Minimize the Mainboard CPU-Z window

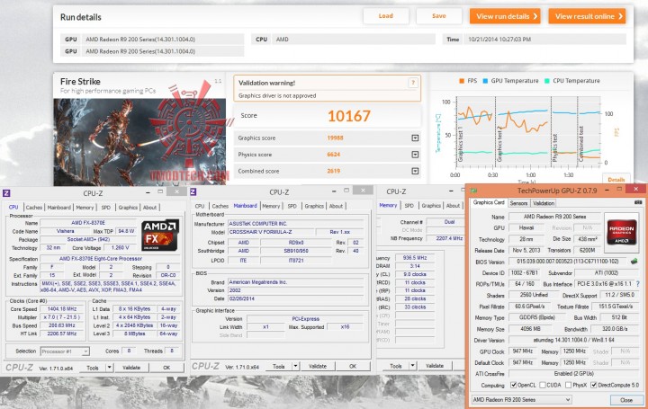[x=334, y=191]
